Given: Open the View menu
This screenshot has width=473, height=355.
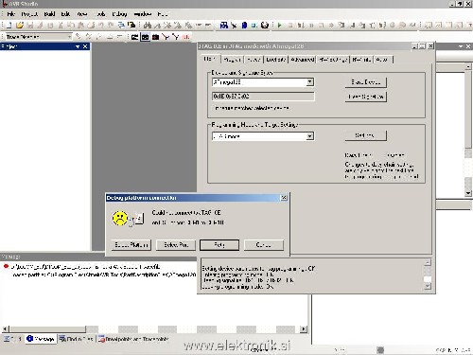Looking at the screenshot, I should click(x=82, y=14).
